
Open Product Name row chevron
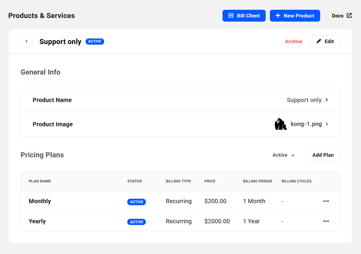click(x=327, y=100)
